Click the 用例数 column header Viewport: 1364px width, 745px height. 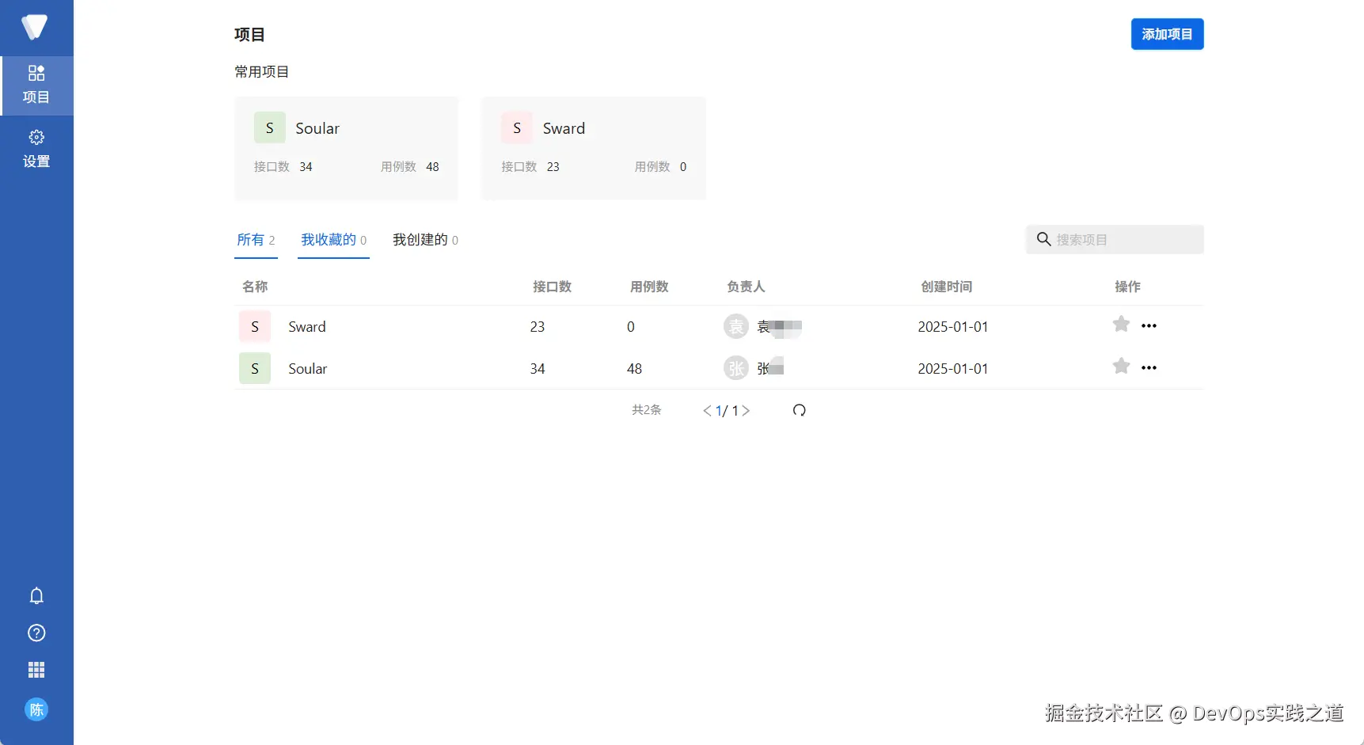click(650, 287)
